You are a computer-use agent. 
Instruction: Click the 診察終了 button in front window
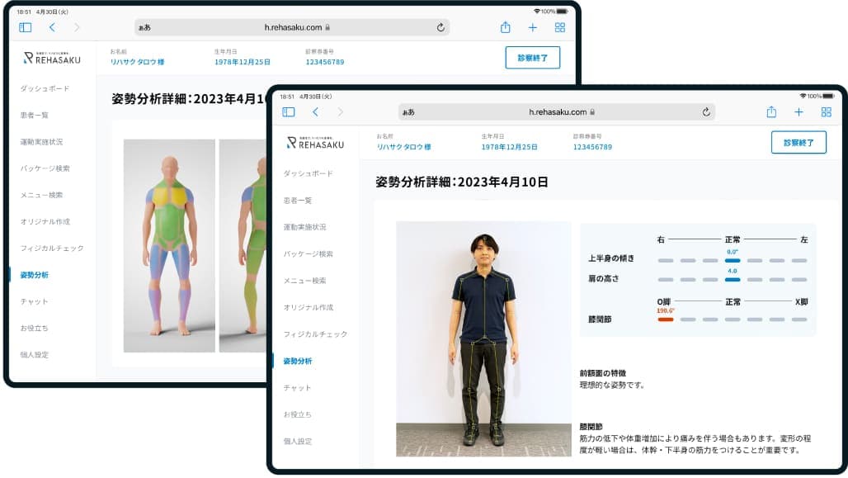(x=799, y=142)
